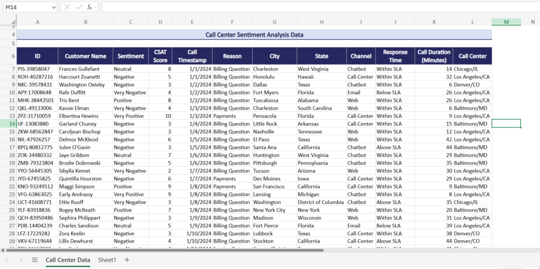Image resolution: width=540 pixels, height=269 pixels.
Task: Click the left arrow of horizontal scrollbar
Action: (3, 250)
